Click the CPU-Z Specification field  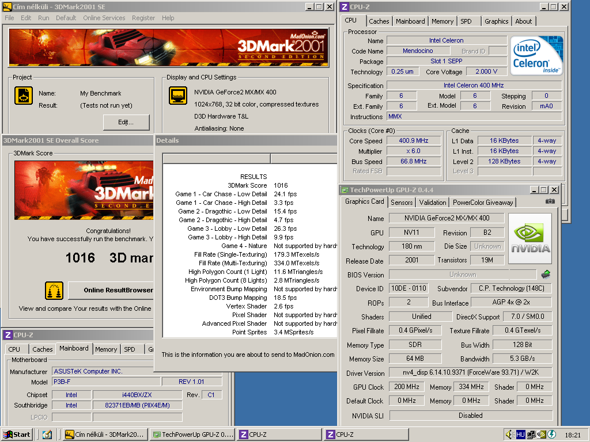(x=474, y=85)
